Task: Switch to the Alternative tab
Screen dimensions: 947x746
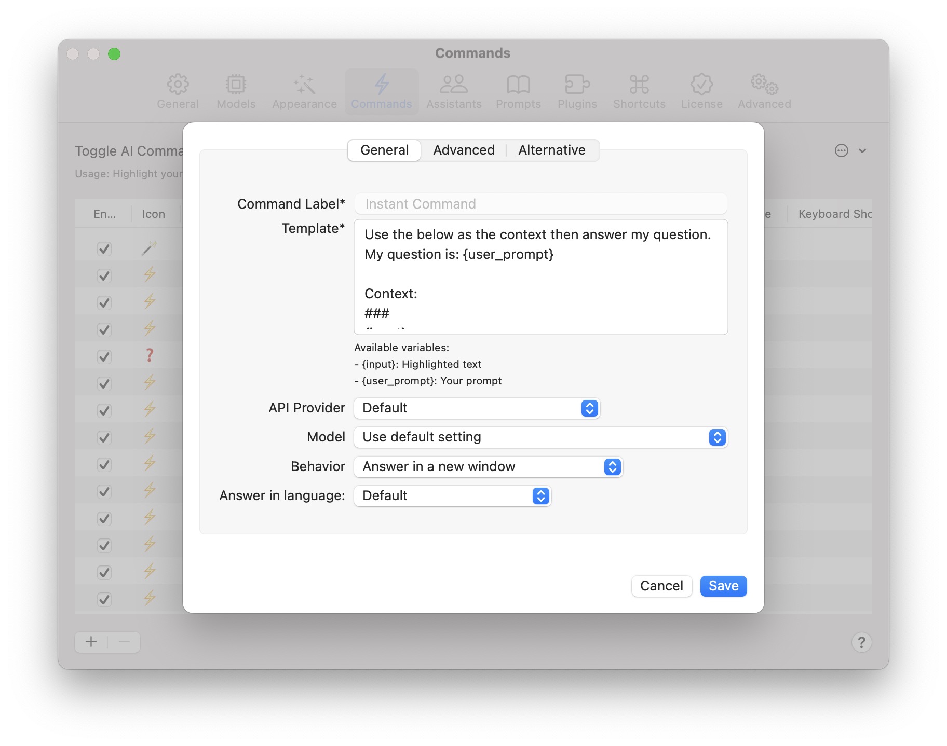Action: (551, 150)
